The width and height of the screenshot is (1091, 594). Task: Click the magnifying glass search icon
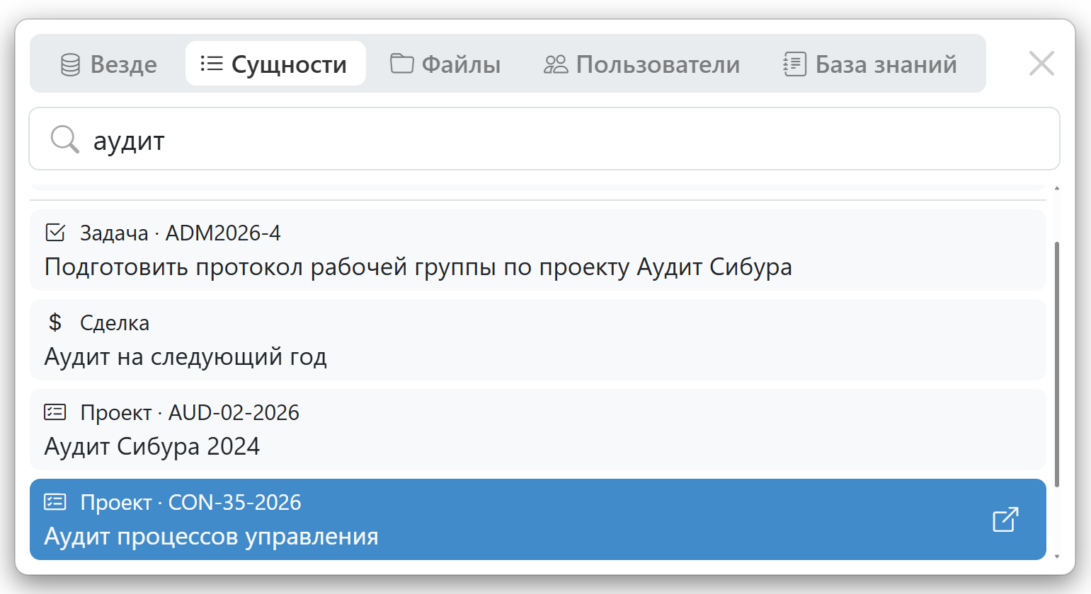(64, 139)
